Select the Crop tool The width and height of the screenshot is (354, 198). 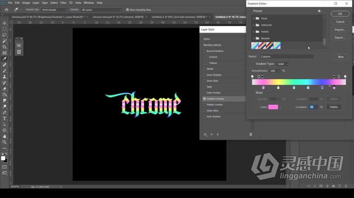click(x=4, y=47)
